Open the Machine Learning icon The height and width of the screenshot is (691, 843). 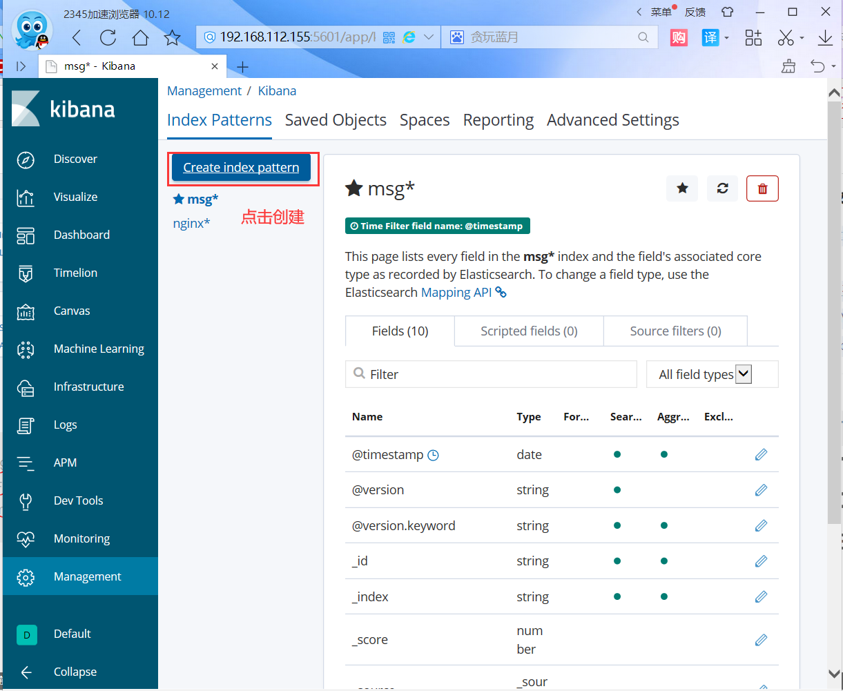(26, 349)
